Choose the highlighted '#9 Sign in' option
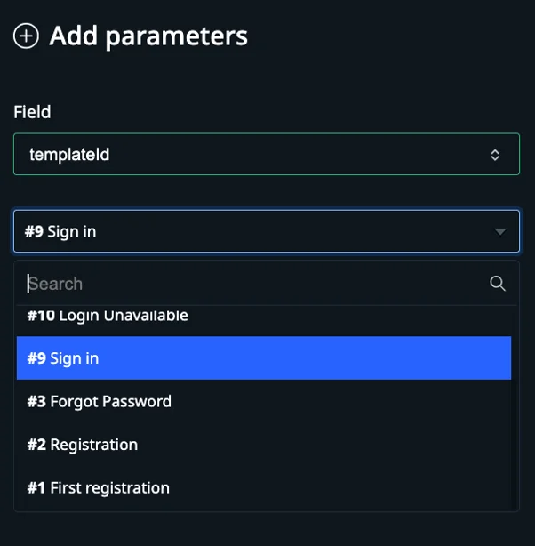 tap(263, 358)
